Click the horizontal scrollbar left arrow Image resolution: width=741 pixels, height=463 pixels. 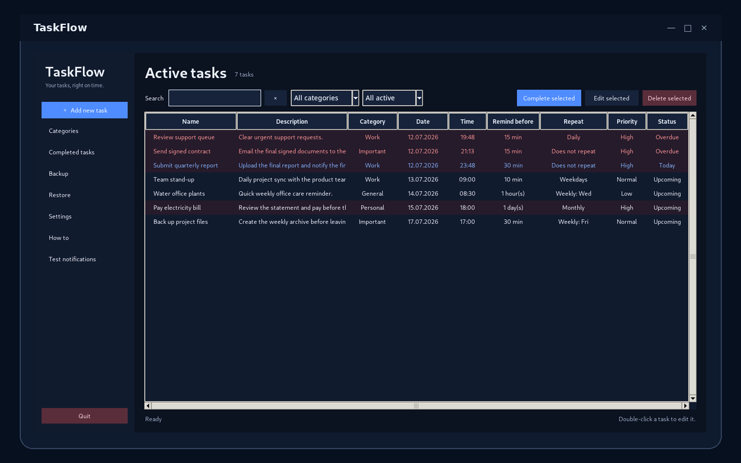[148, 406]
